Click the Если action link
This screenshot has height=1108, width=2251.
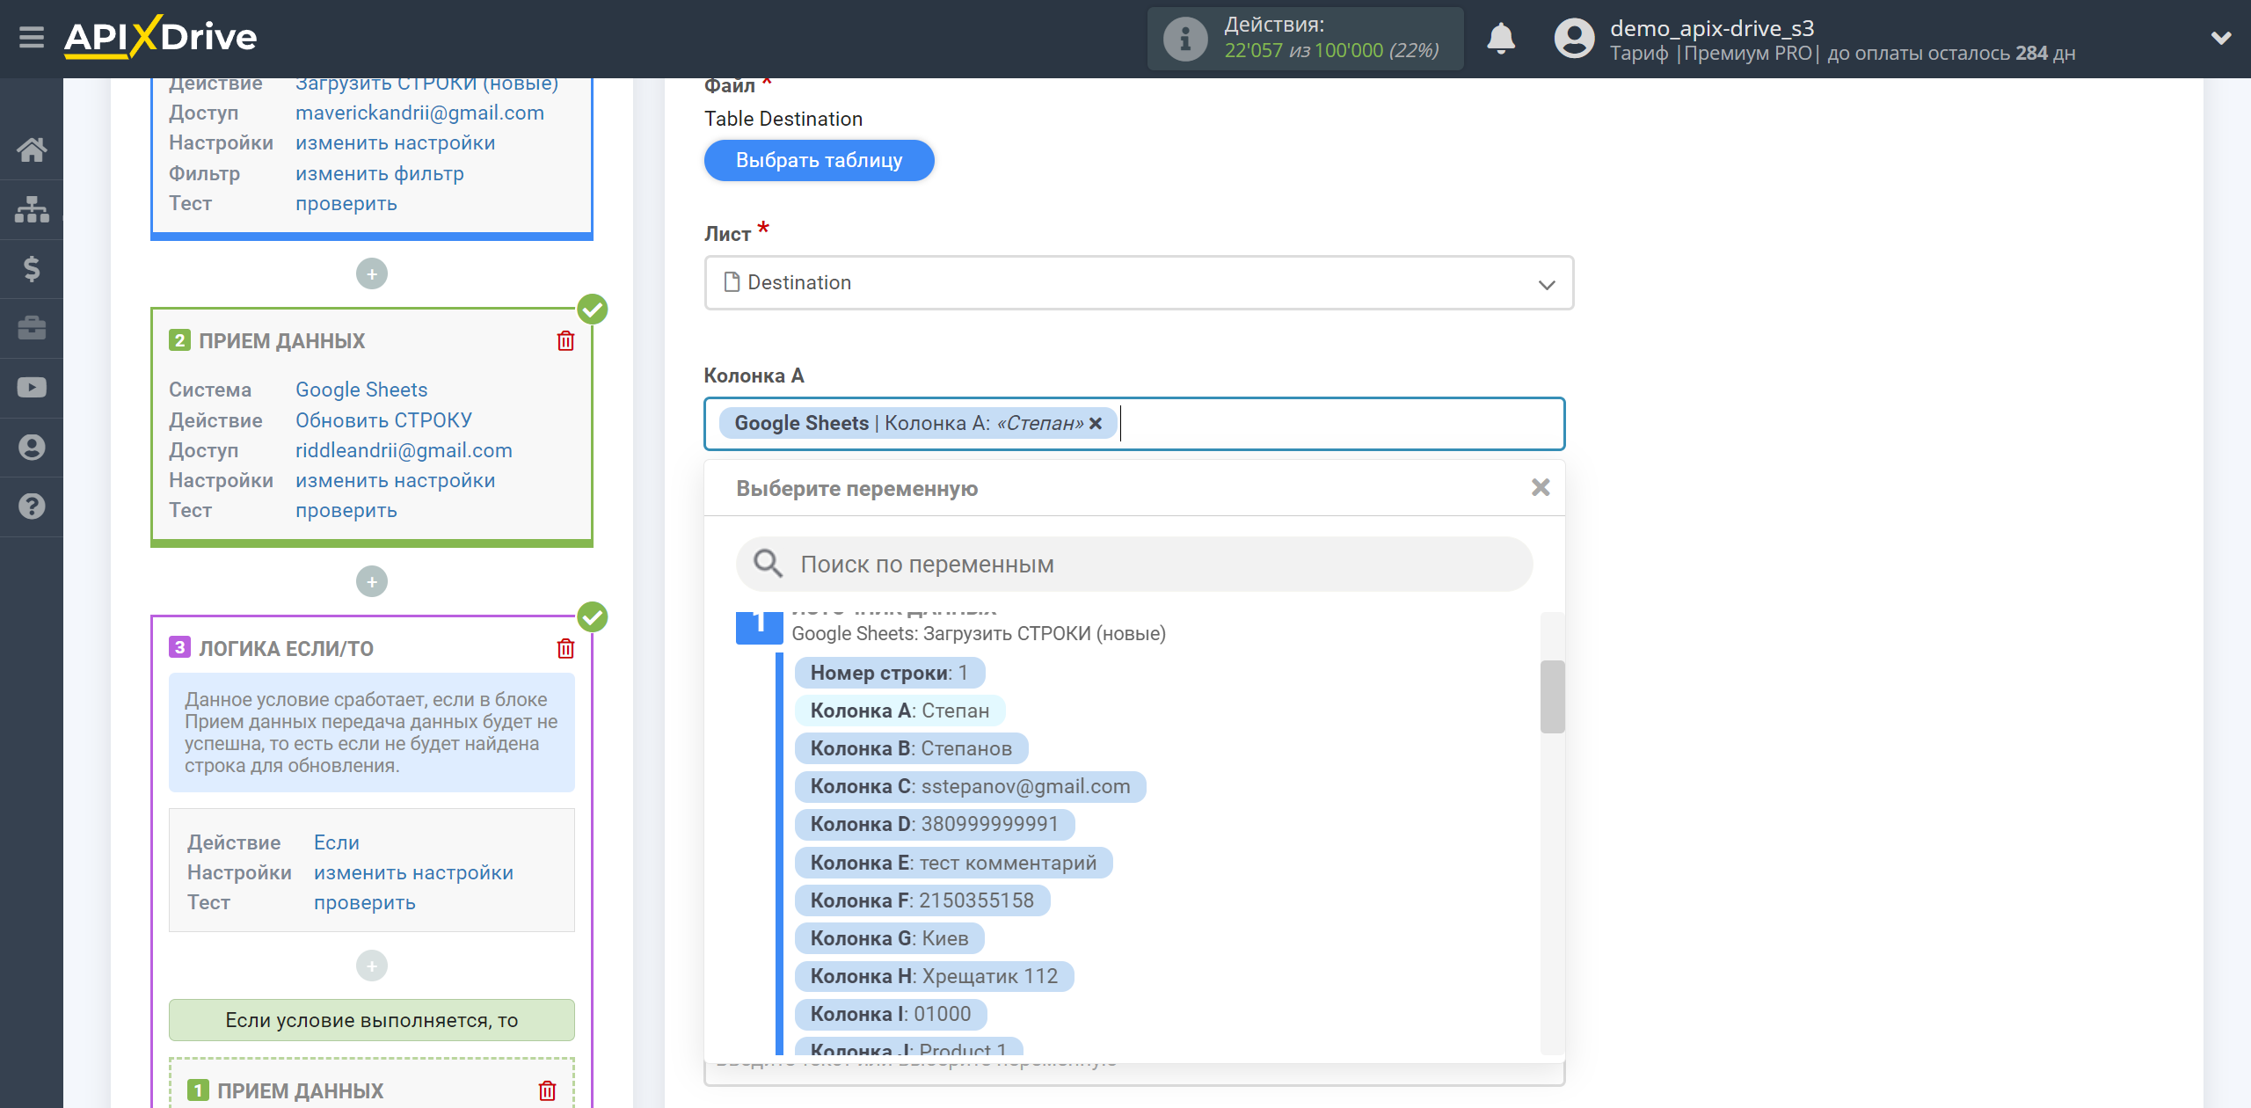click(x=337, y=843)
